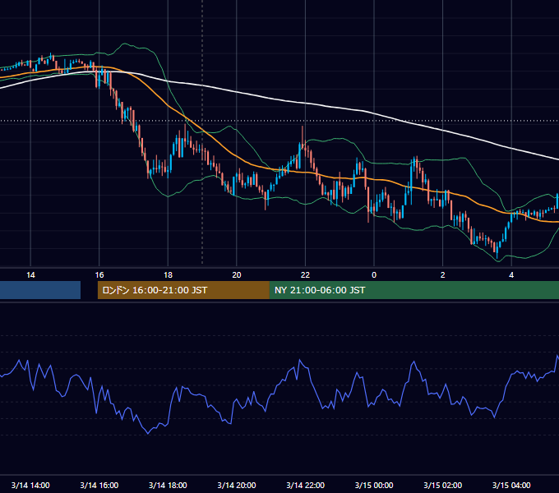Click the '3/14 20:00' bottom time label

pyautogui.click(x=237, y=485)
